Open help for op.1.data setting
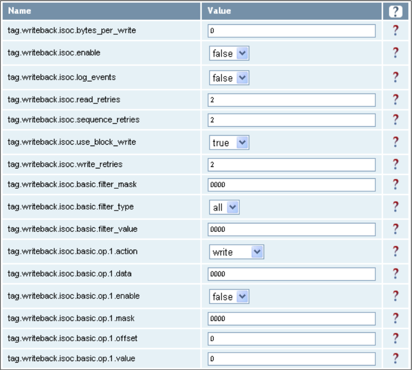Viewport: 412px width, 370px height. (x=396, y=274)
